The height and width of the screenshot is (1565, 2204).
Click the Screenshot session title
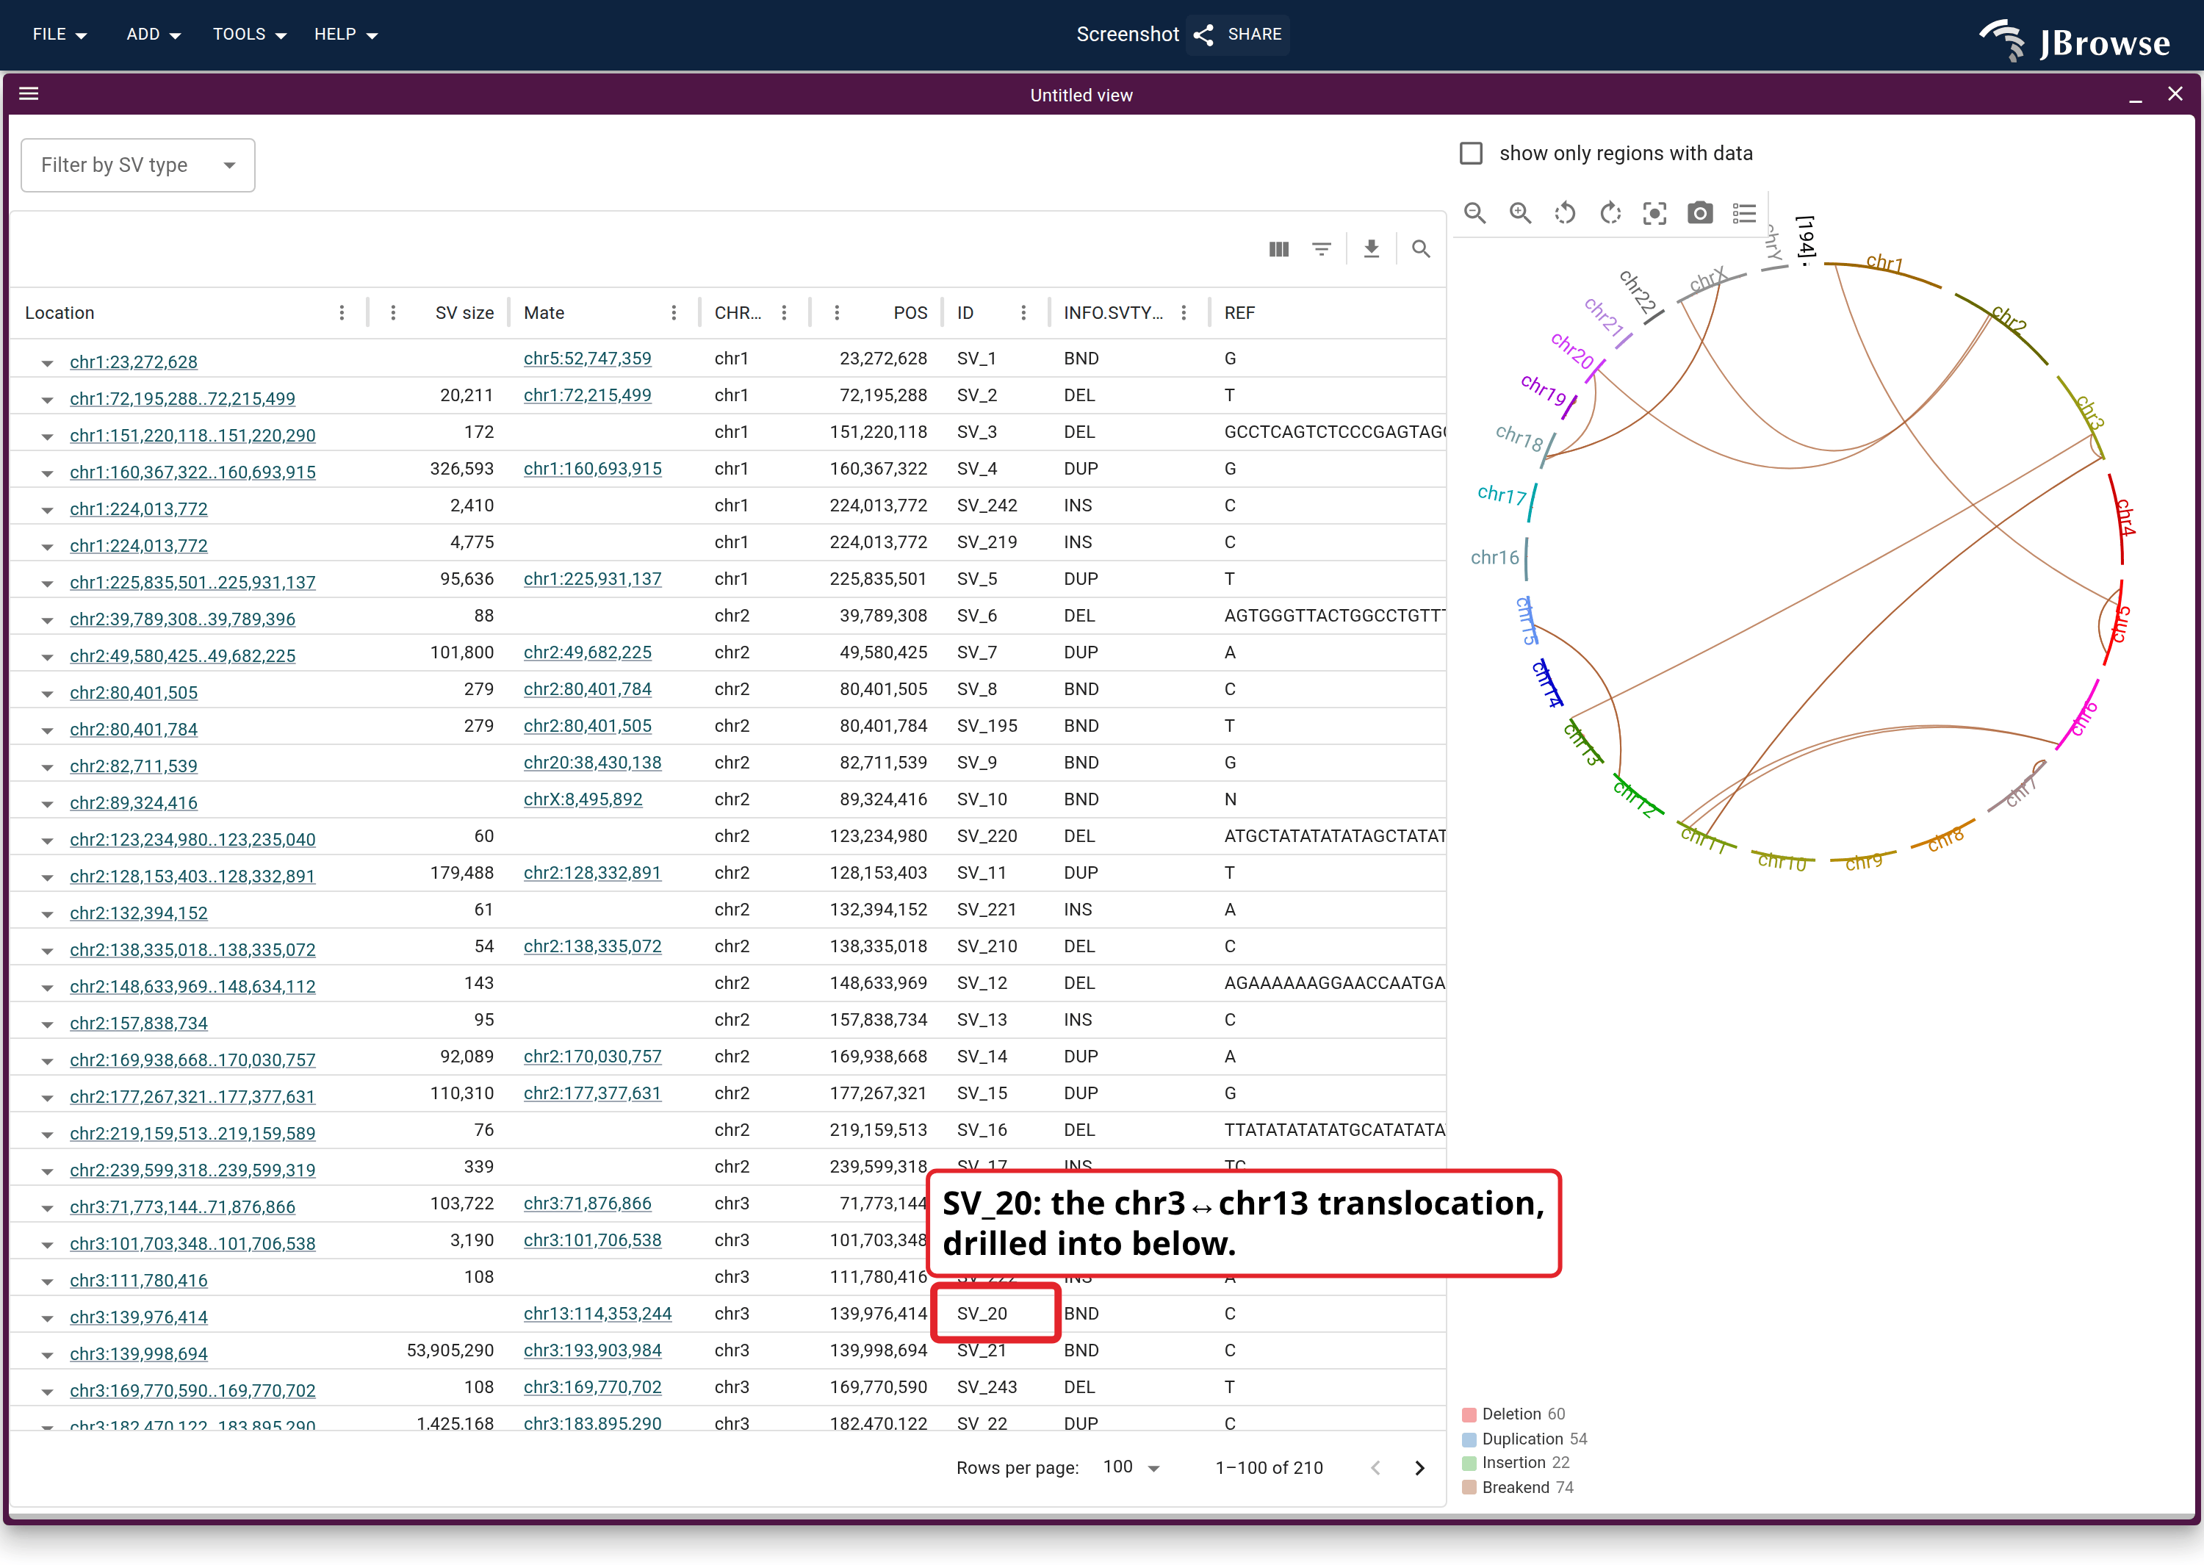[x=1127, y=35]
